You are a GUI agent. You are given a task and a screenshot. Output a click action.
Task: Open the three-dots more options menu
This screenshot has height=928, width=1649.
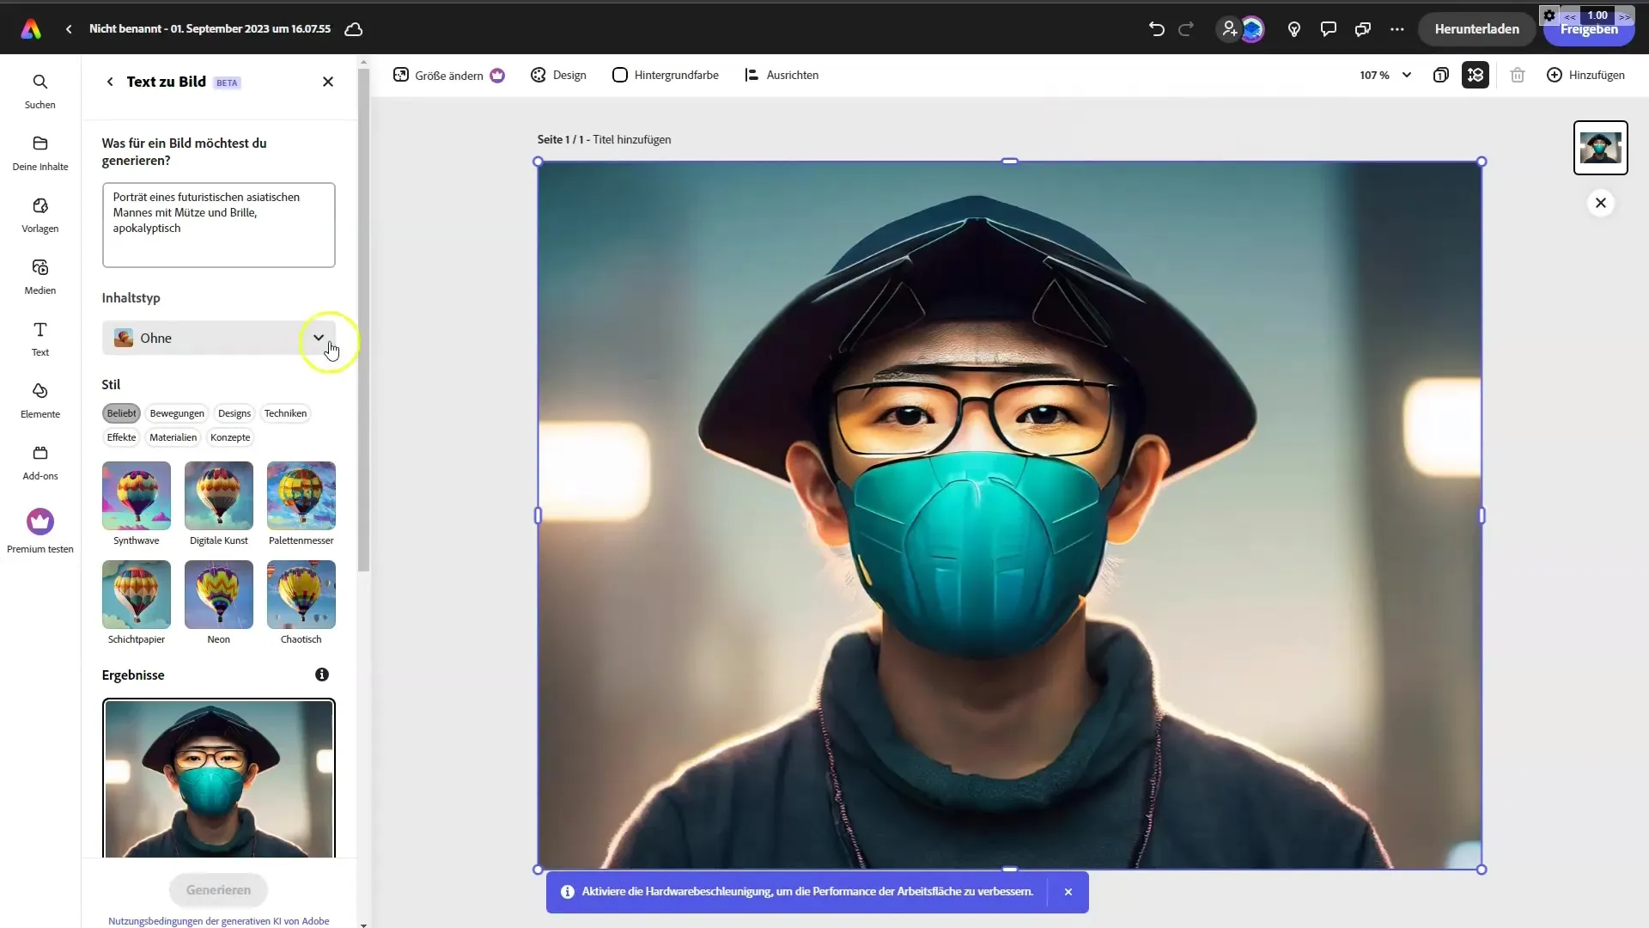(x=1397, y=29)
